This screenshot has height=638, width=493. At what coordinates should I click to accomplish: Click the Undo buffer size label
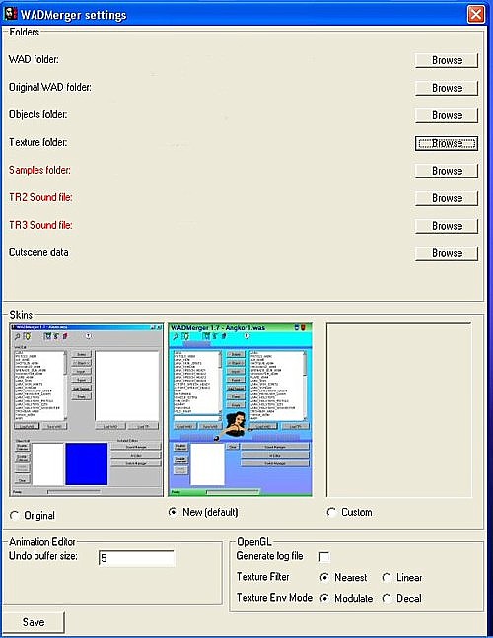click(43, 556)
